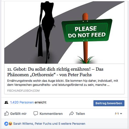Open the 1.420 Personen reach link
Image resolution: width=129 pixels, height=129 pixels.
click(22, 102)
